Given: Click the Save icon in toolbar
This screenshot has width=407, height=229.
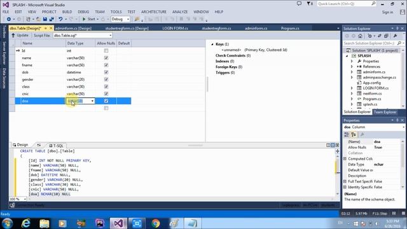Looking at the screenshot, I should point(45,19).
